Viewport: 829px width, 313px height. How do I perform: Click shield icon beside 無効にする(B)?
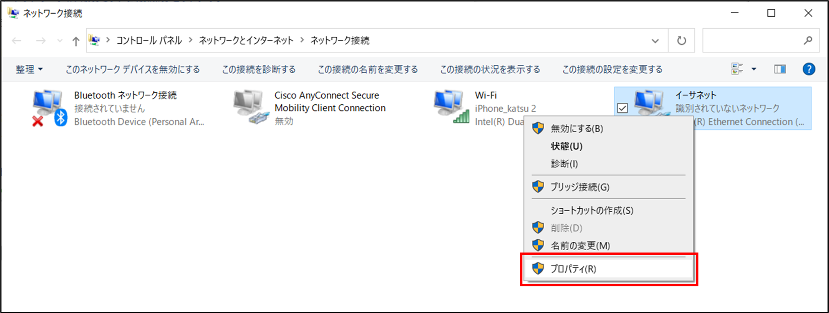[x=538, y=128]
